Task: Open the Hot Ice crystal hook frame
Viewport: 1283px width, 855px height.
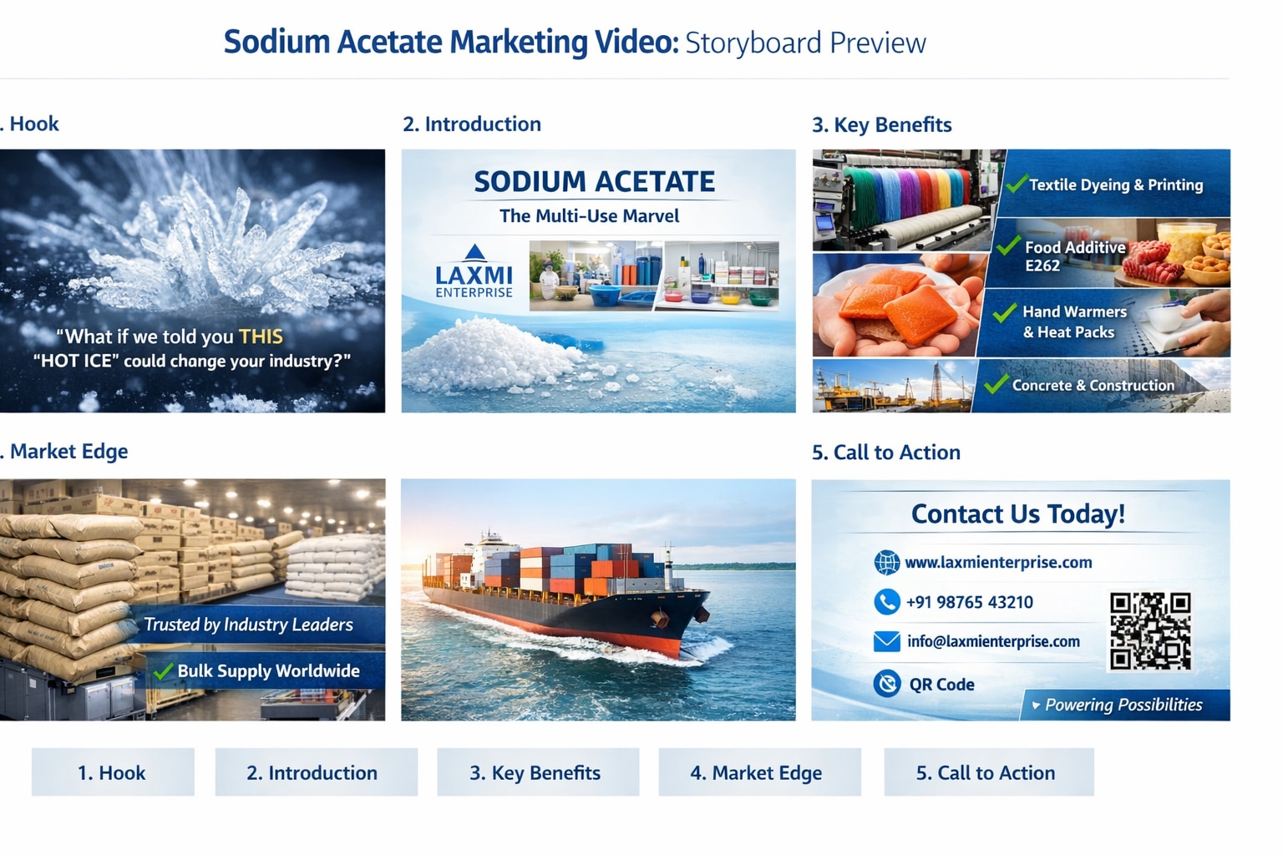Action: coord(192,281)
